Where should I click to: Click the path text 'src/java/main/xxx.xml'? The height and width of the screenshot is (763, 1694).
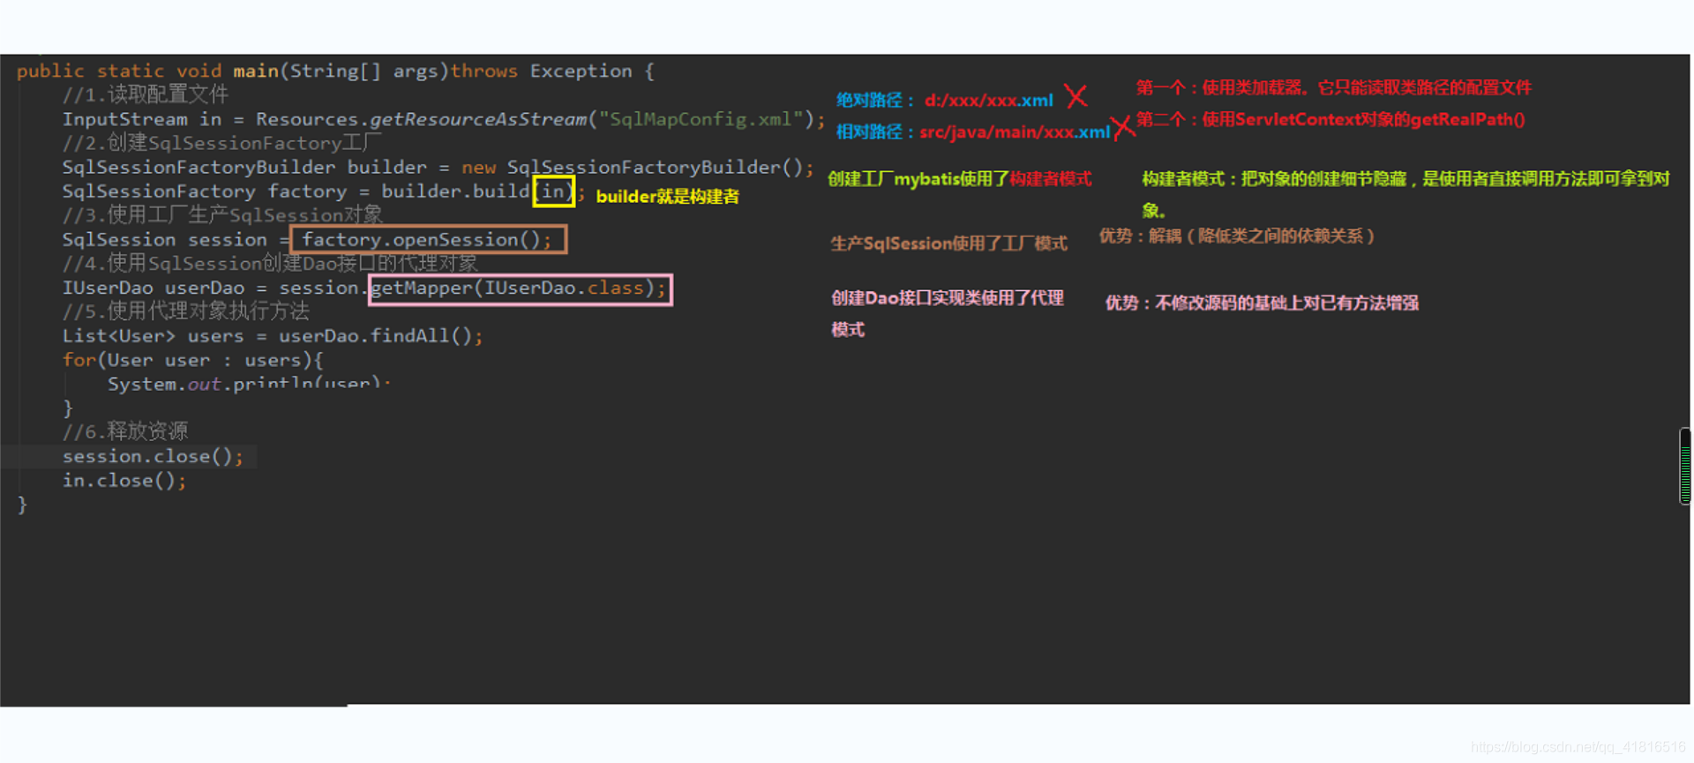click(1015, 132)
